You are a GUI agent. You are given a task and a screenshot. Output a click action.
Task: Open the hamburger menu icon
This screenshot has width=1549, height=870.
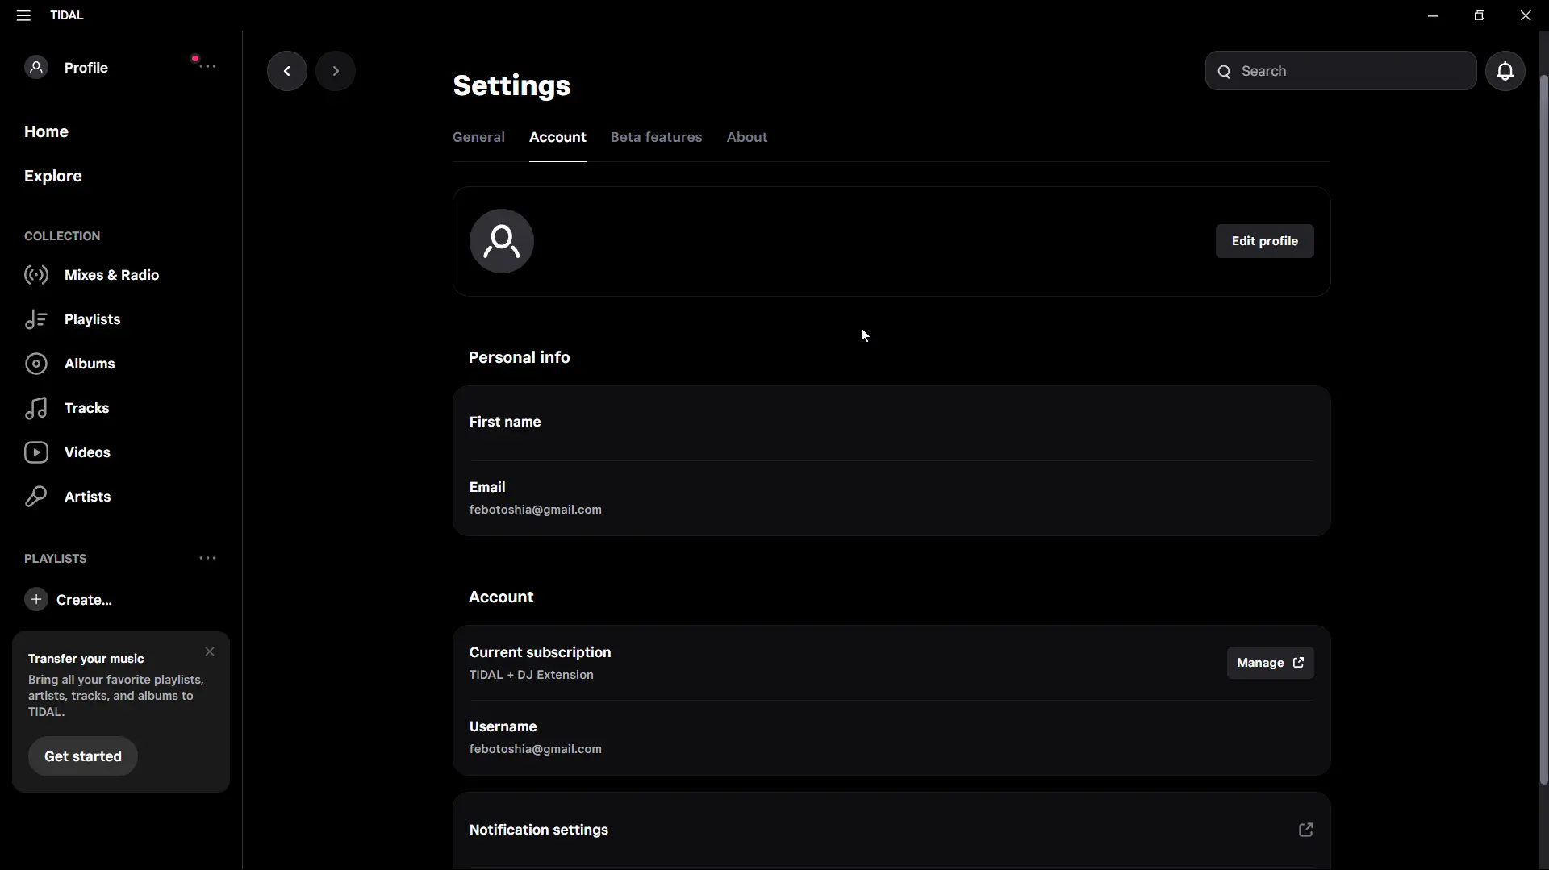[x=23, y=15]
